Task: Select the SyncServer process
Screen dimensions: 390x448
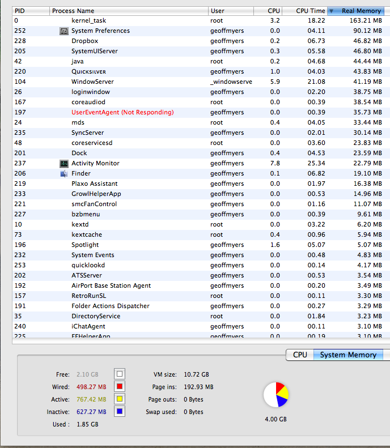Action: point(87,133)
